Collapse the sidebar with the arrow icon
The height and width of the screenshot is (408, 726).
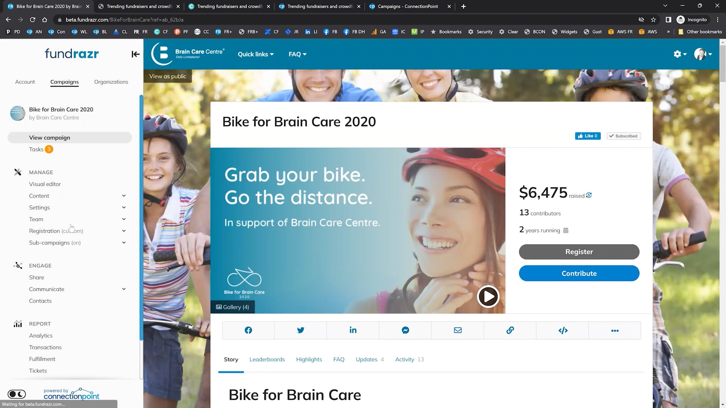(135, 54)
